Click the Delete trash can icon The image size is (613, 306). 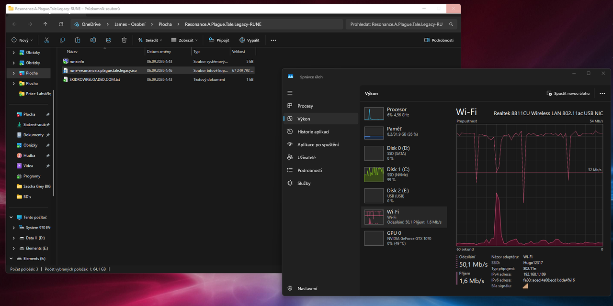pyautogui.click(x=124, y=40)
